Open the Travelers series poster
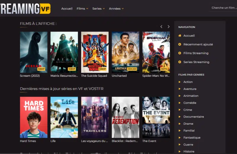The width and height of the screenshot is (237, 154). 95,117
